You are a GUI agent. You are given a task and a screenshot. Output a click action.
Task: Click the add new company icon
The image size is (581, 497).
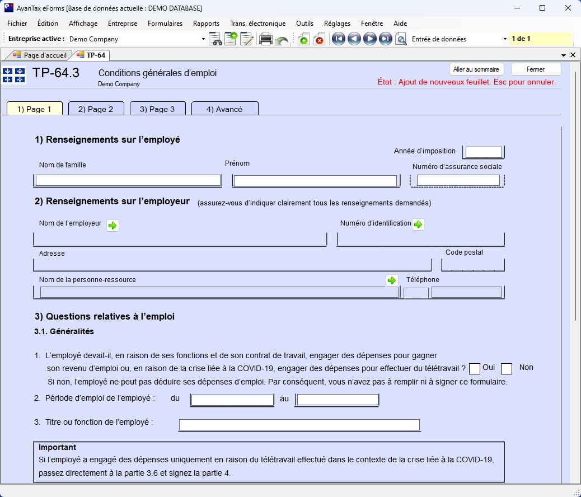click(231, 39)
